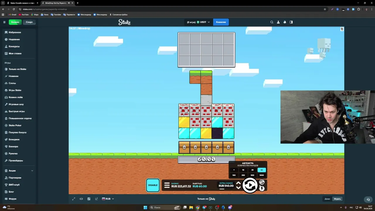The image size is (375, 211).
Task: Open the Windows Start button
Action: (x=145, y=207)
